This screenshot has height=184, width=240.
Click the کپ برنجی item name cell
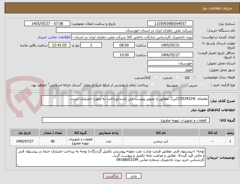coord(161,141)
